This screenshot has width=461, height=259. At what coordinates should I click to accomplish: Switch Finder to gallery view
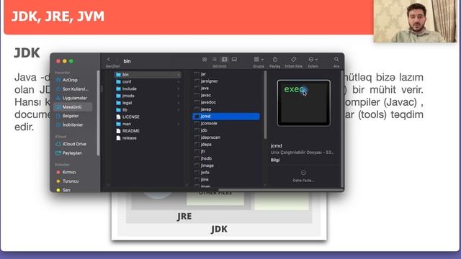tap(234, 59)
